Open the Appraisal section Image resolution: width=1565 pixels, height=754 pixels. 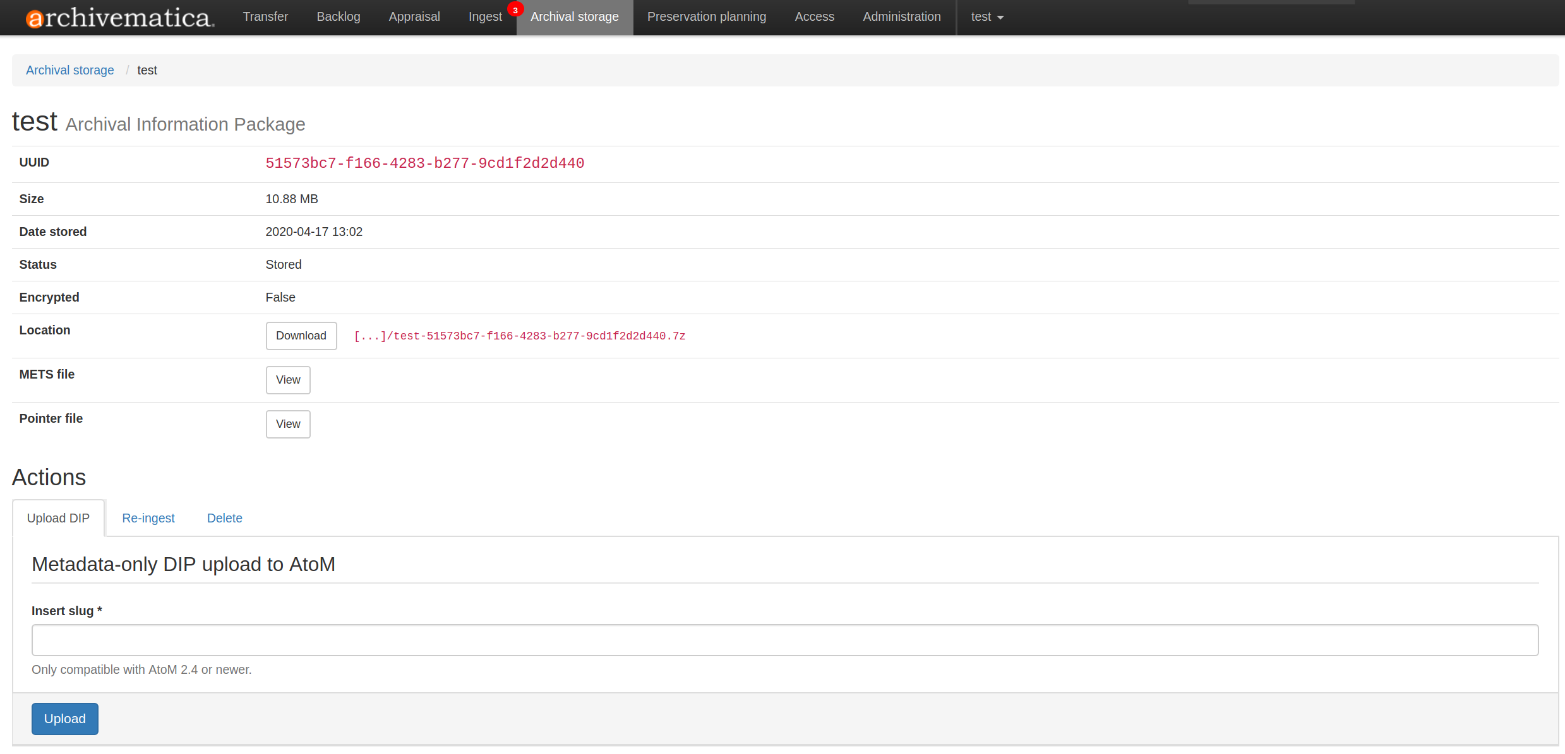click(x=414, y=17)
